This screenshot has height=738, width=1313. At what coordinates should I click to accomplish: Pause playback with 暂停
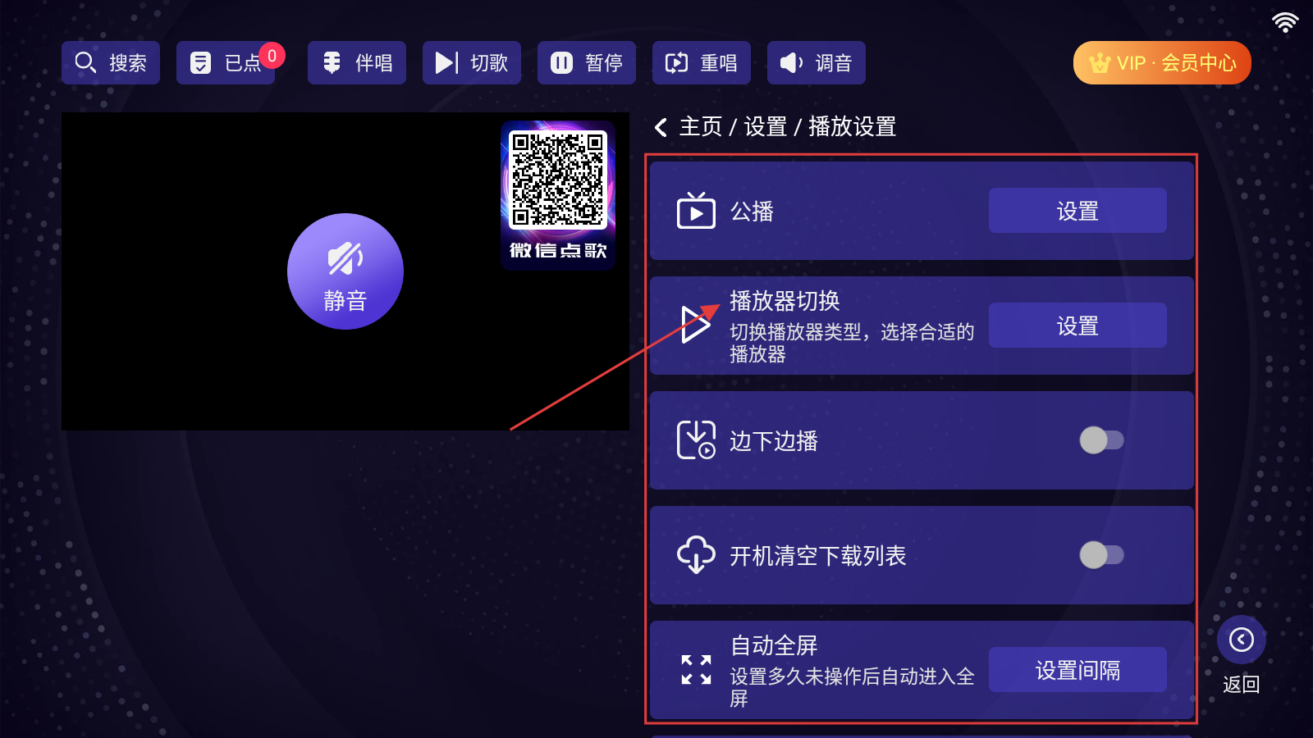[x=587, y=63]
